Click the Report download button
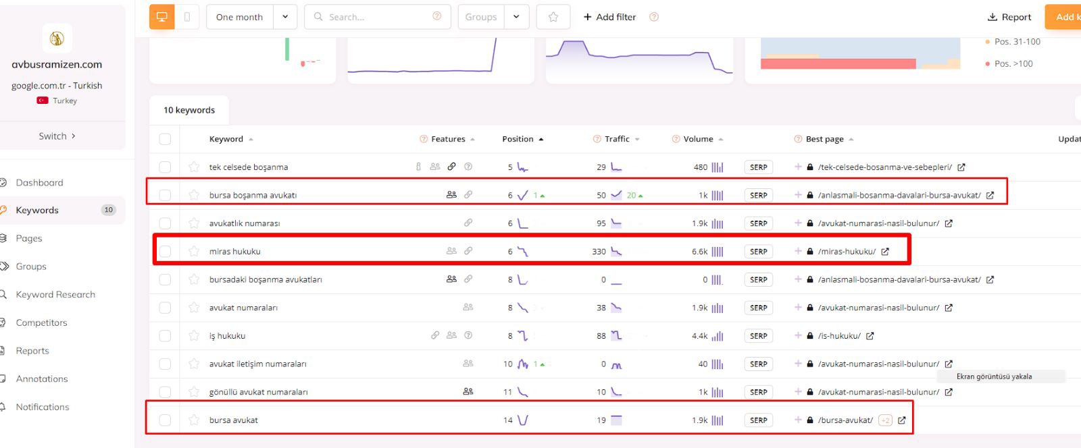This screenshot has width=1081, height=448. point(1009,17)
